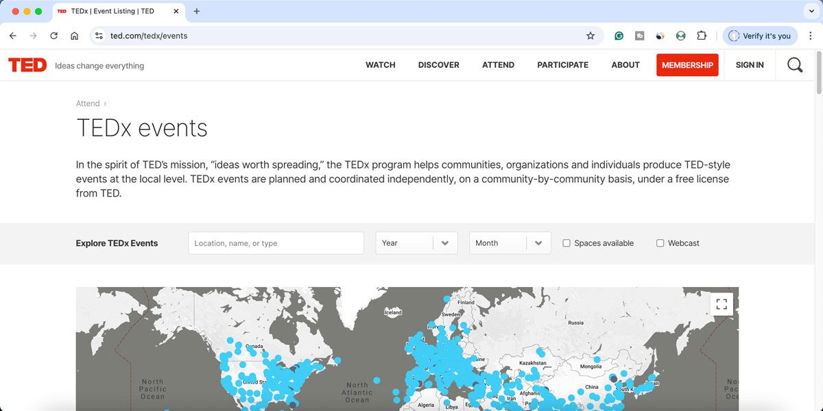Click the Ideas change everything tagline

tap(99, 66)
